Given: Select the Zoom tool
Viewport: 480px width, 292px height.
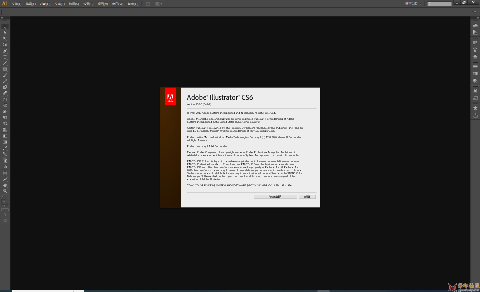Looking at the screenshot, I should pos(5,191).
